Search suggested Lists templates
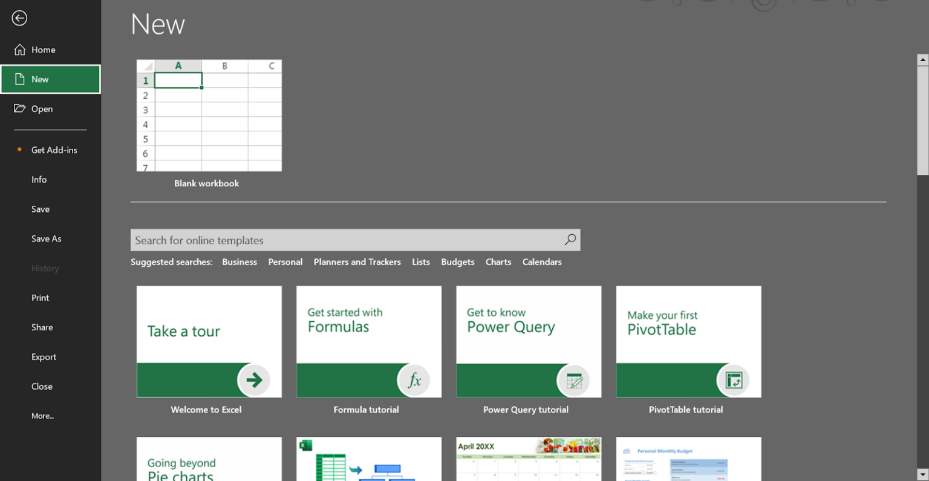Screen dimensions: 929x481 click(421, 262)
